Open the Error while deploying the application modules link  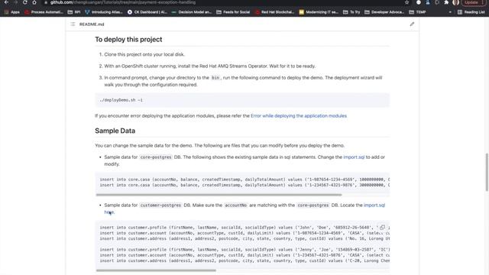coord(299,115)
